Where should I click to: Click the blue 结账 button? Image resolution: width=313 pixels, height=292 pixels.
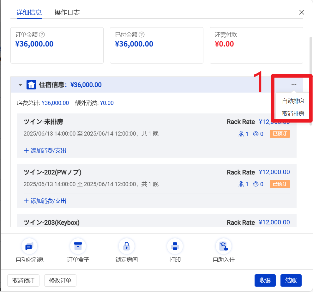pyautogui.click(x=291, y=280)
